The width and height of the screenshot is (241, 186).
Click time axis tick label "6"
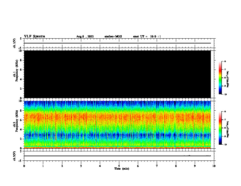(x=138, y=166)
